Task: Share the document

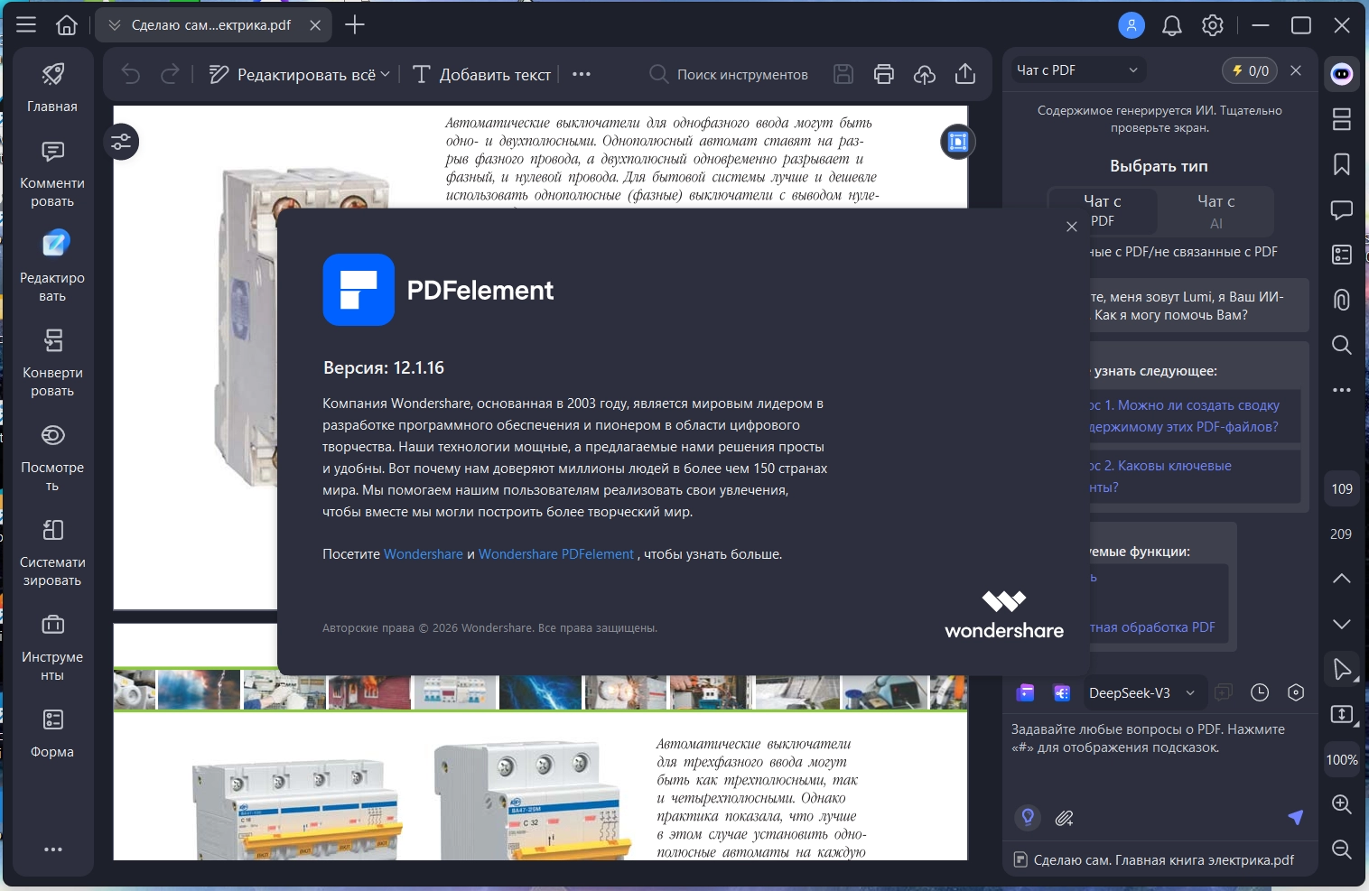Action: [x=965, y=74]
